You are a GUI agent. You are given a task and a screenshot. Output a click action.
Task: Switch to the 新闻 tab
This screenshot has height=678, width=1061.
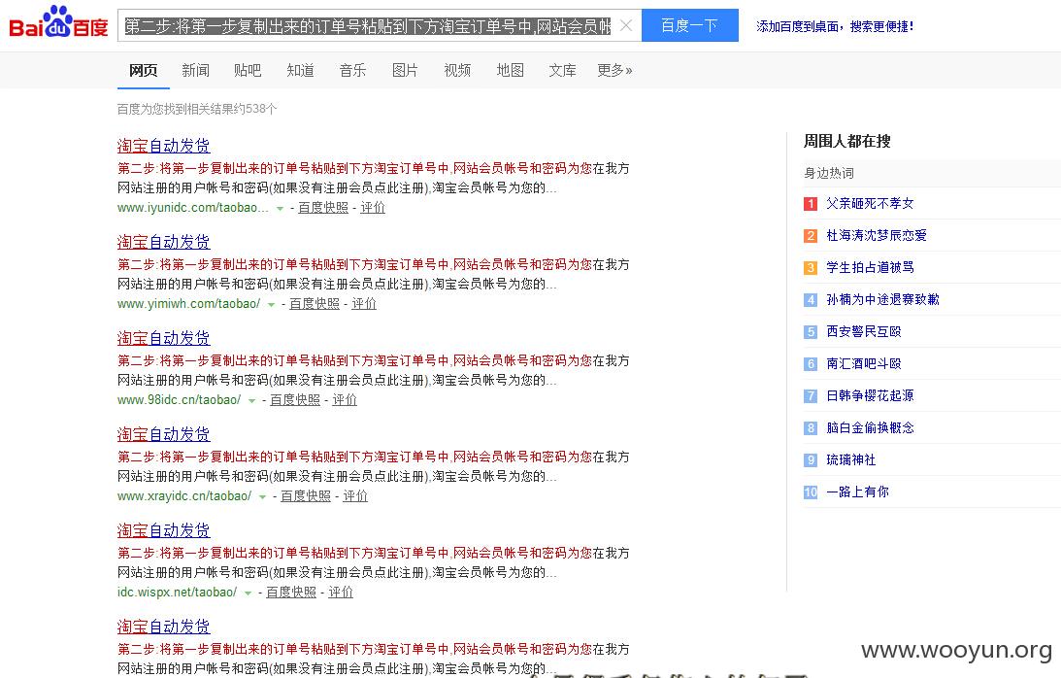pyautogui.click(x=195, y=71)
